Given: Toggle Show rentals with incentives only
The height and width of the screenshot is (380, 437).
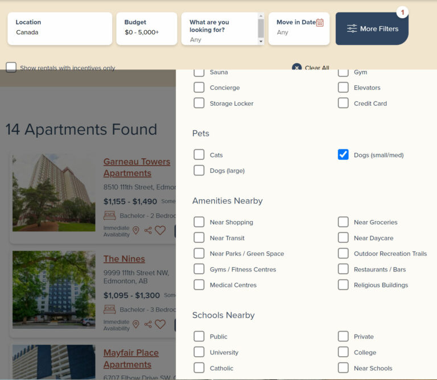Looking at the screenshot, I should [11, 68].
